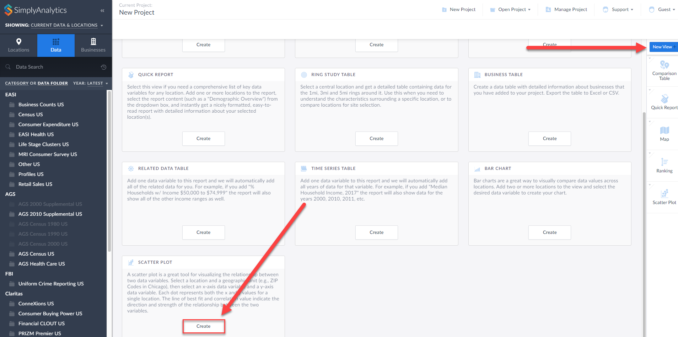Select the Scatter Plot view in the sidebar

pyautogui.click(x=664, y=197)
